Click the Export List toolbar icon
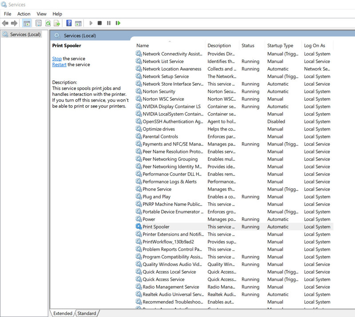The height and width of the screenshot is (317, 355). coord(57,23)
